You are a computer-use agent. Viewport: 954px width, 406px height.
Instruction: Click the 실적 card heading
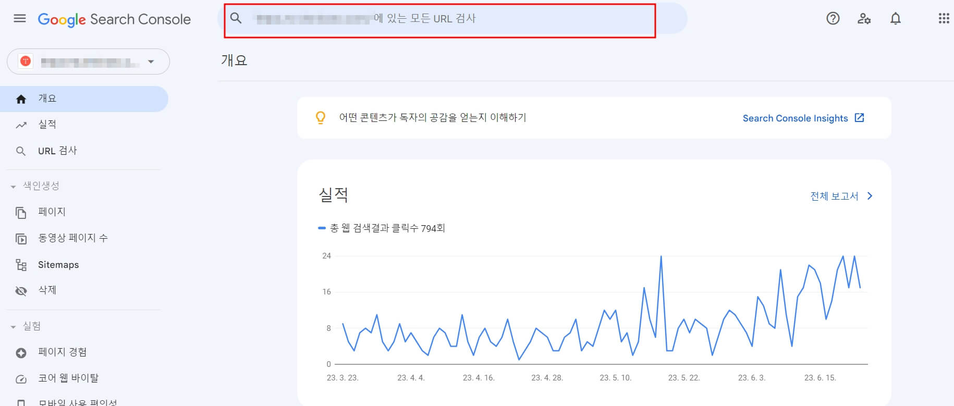(x=333, y=195)
